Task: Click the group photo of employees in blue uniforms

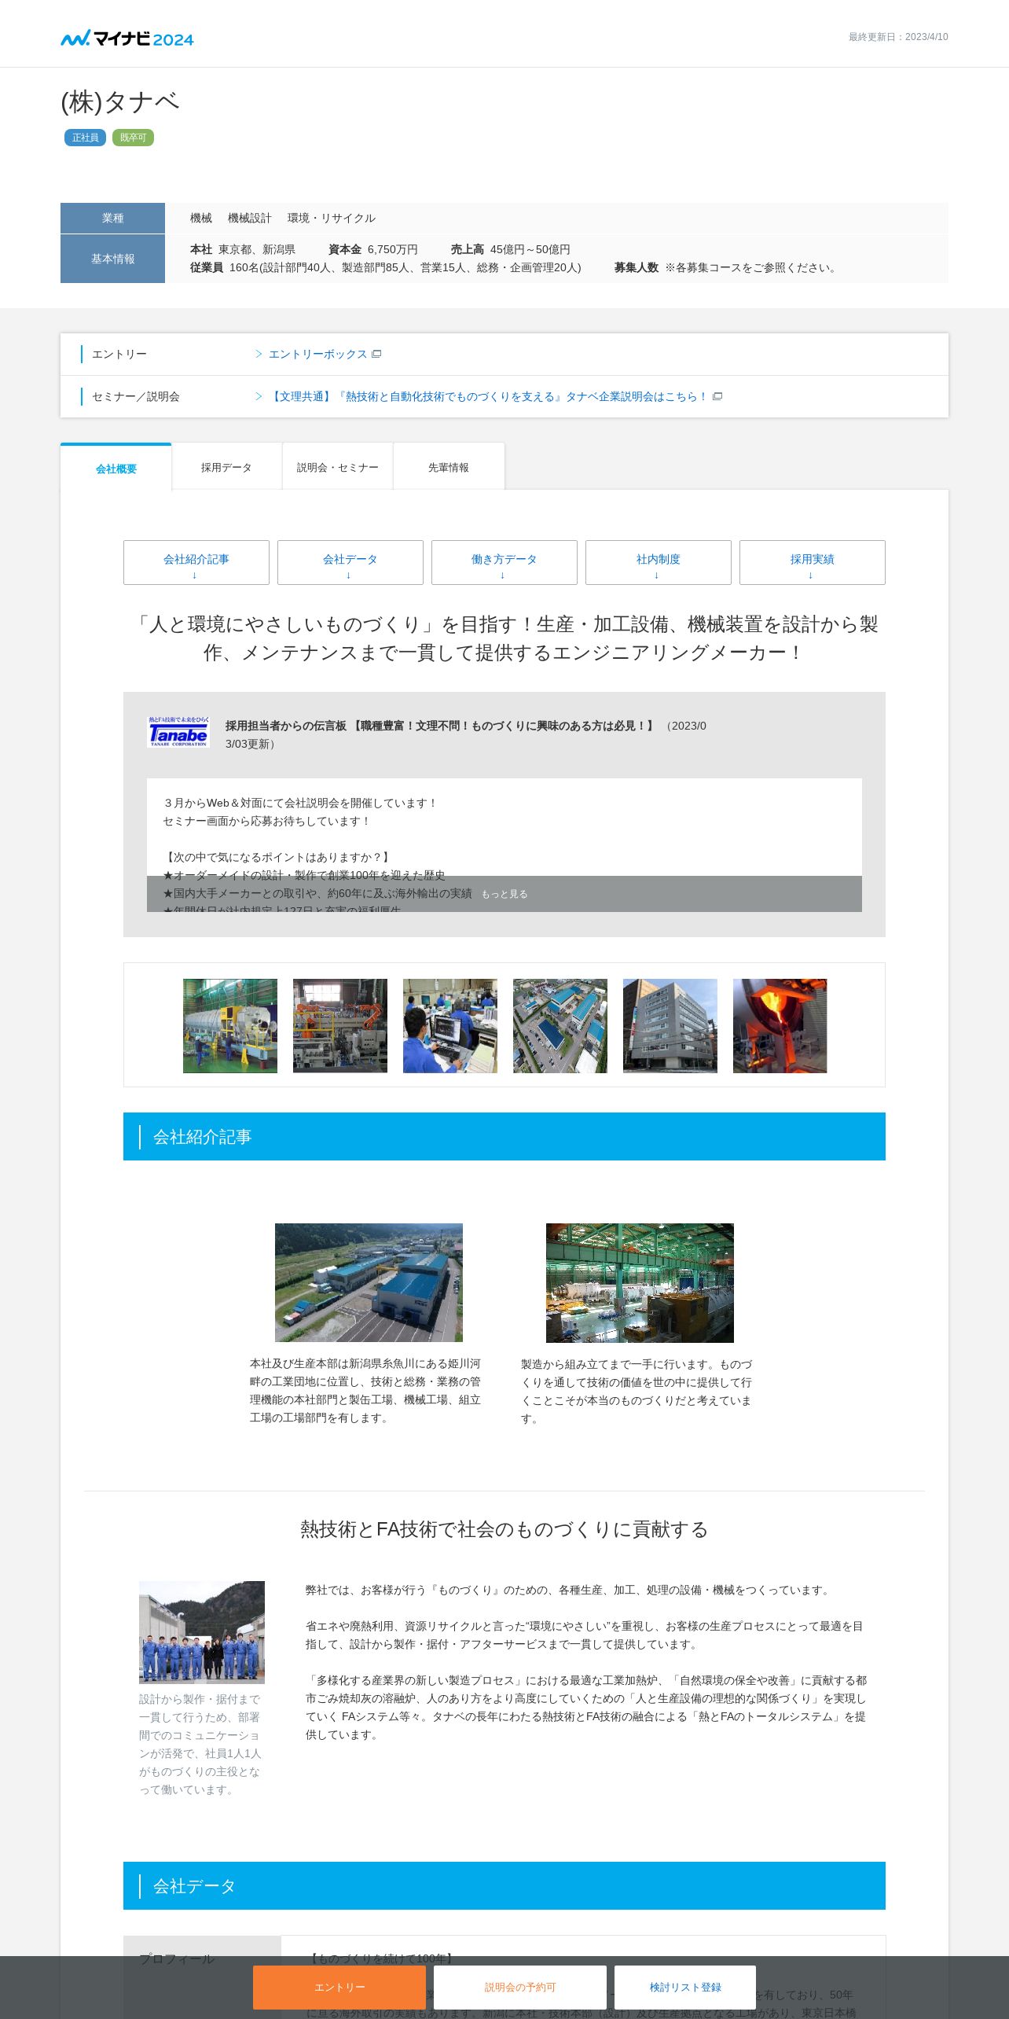Action: pos(202,1632)
